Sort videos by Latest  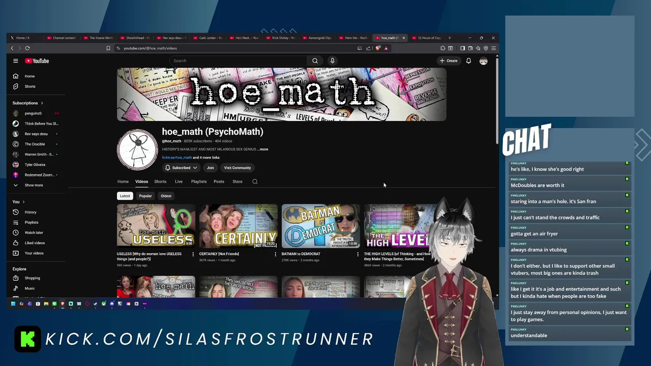125,196
